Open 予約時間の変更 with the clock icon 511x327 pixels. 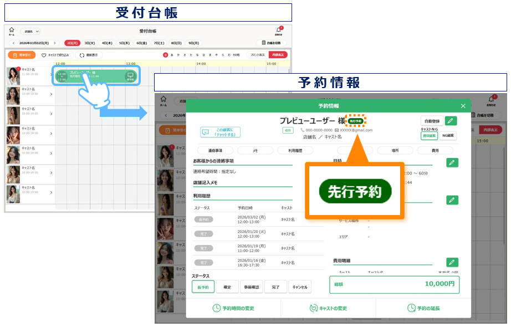pyautogui.click(x=233, y=308)
